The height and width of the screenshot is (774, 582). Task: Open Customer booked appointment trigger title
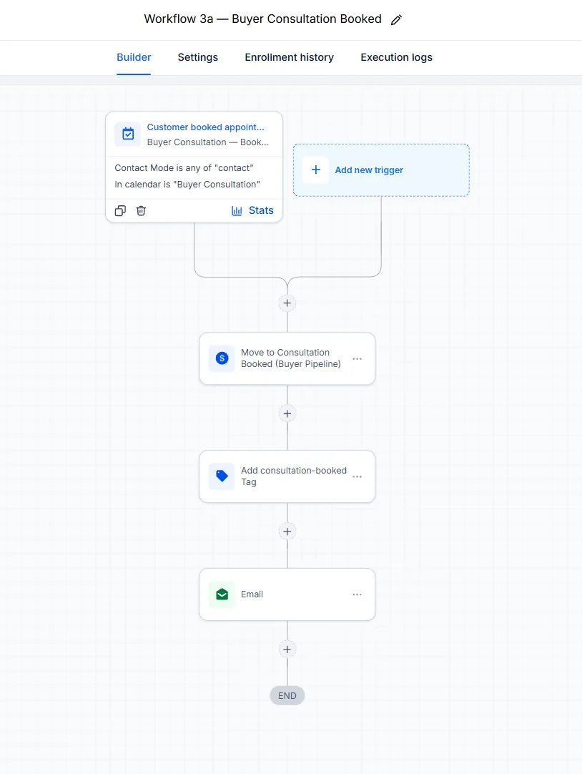click(x=206, y=127)
